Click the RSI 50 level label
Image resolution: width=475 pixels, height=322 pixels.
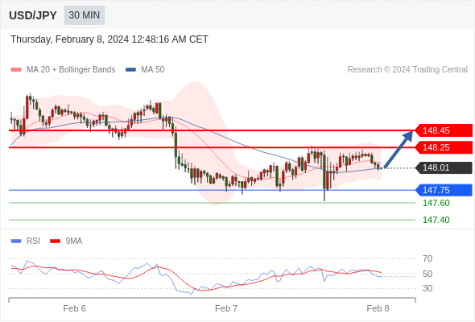427,274
